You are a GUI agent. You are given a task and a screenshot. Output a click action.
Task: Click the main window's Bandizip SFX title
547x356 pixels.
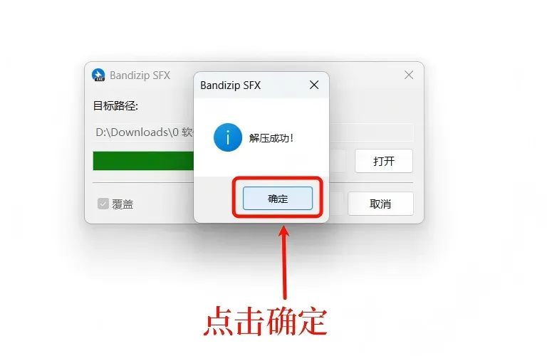(x=140, y=75)
